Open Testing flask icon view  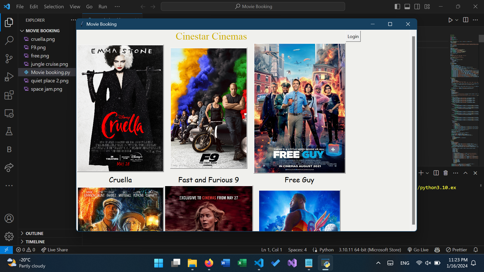click(9, 131)
